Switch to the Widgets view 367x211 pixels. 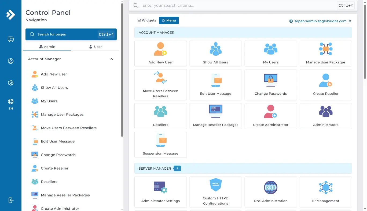[x=147, y=20]
